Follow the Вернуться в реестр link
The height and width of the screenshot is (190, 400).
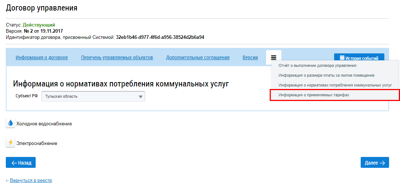pos(31,180)
